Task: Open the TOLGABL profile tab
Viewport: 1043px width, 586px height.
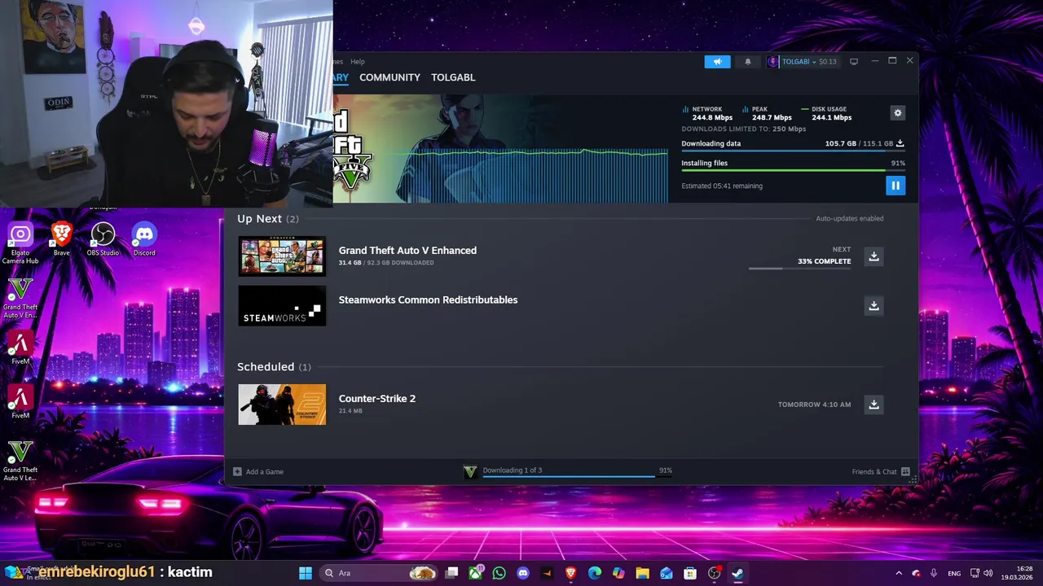Action: (453, 77)
